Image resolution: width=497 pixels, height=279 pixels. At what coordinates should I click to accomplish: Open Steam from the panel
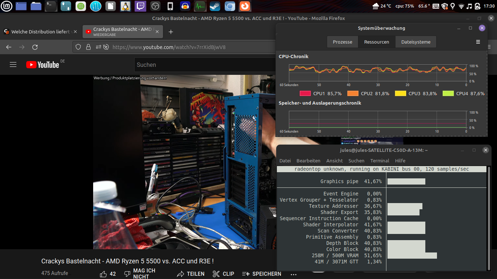pos(215,6)
